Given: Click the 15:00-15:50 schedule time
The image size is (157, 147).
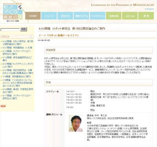Looking at the screenshot, I should tap(74, 97).
